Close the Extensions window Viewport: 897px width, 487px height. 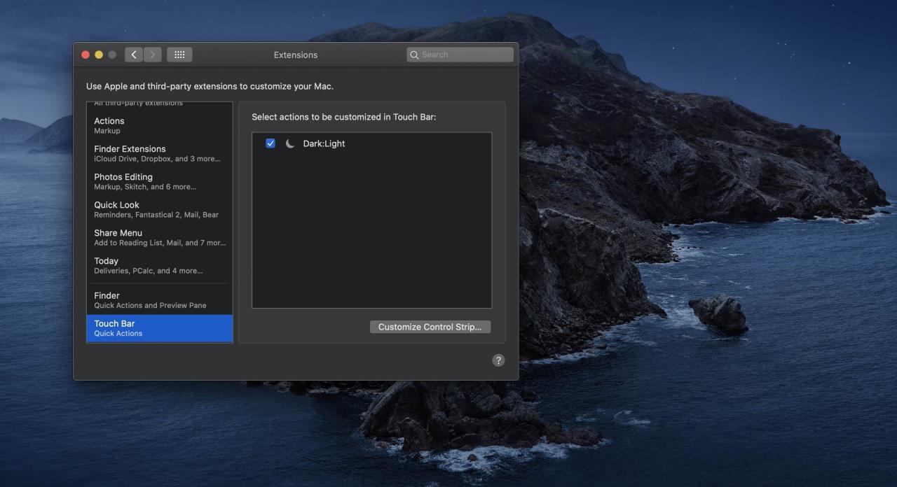point(85,55)
